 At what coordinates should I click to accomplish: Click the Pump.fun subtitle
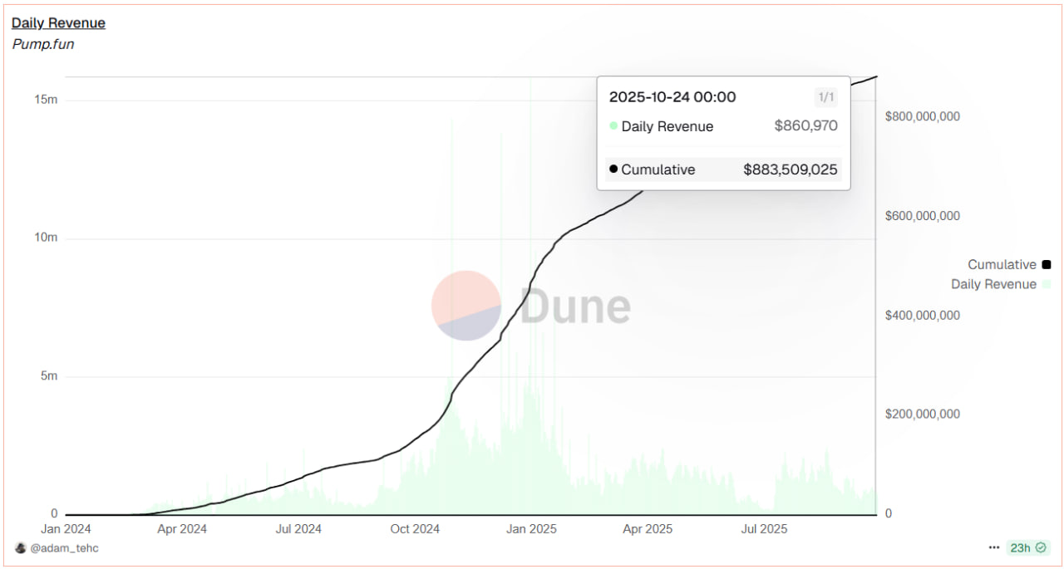43,44
